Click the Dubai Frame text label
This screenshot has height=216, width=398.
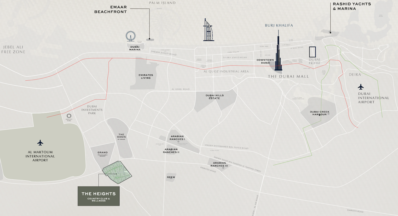pos(315,61)
